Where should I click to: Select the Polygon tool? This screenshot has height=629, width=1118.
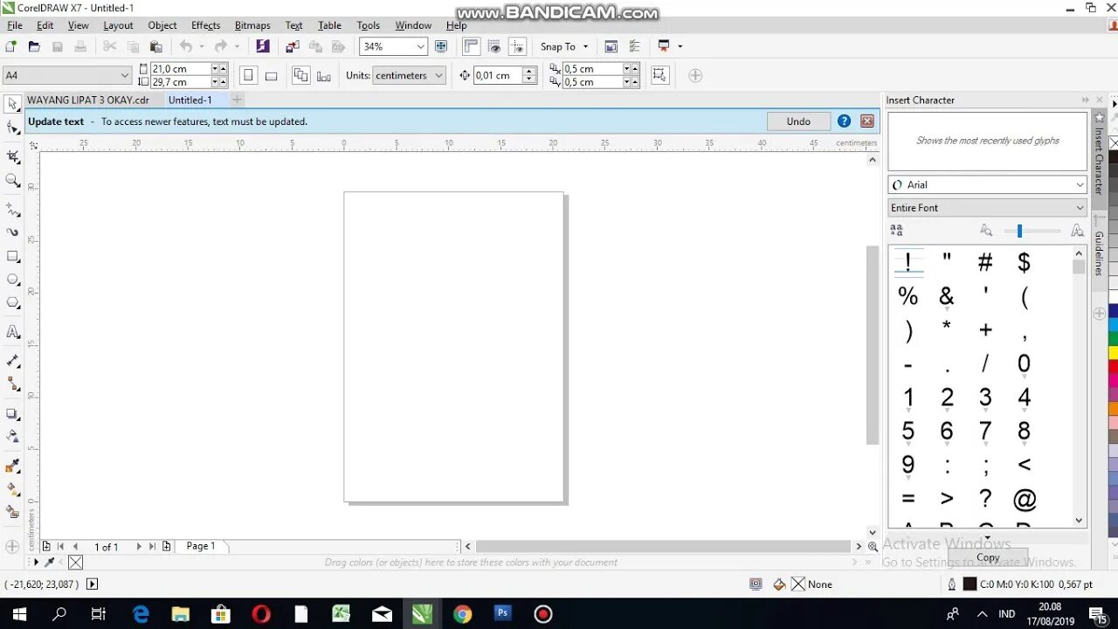pyautogui.click(x=12, y=303)
